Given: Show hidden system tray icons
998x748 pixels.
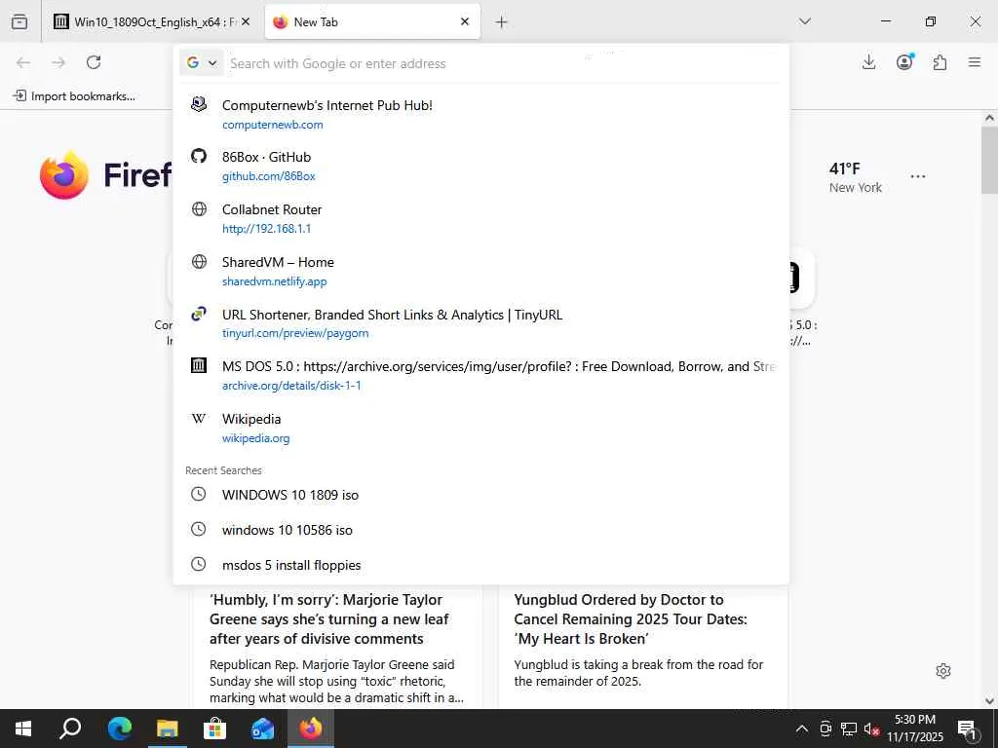Looking at the screenshot, I should click(x=802, y=729).
